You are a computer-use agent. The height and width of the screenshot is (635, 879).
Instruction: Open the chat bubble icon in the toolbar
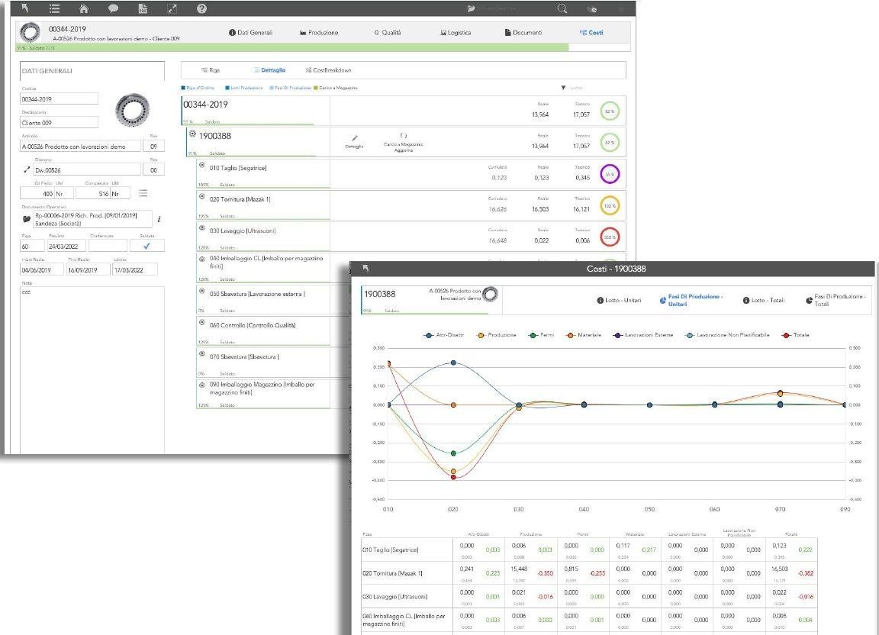[113, 8]
